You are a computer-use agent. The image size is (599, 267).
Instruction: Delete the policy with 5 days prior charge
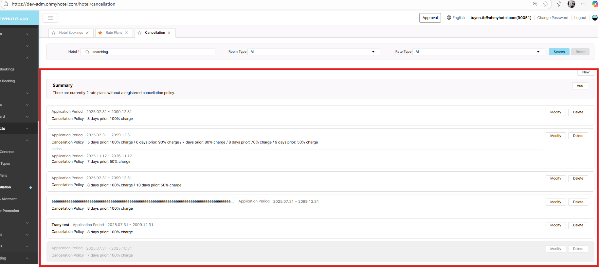578,136
